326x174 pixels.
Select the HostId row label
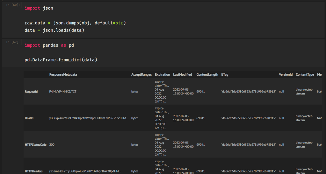click(x=29, y=118)
